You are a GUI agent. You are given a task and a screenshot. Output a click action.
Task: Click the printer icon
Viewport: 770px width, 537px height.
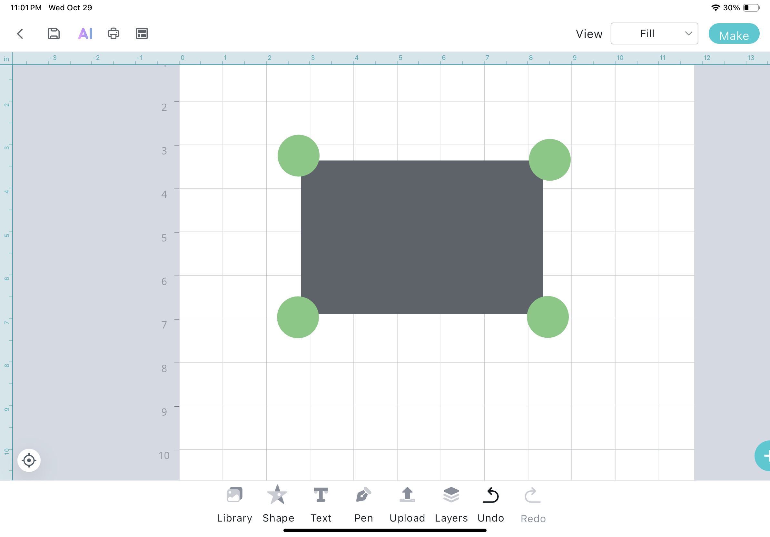click(114, 33)
